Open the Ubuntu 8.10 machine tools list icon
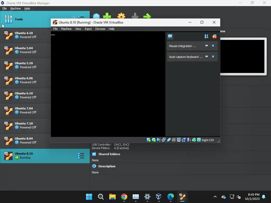Image resolution: width=271 pixels, height=203 pixels. point(81,156)
